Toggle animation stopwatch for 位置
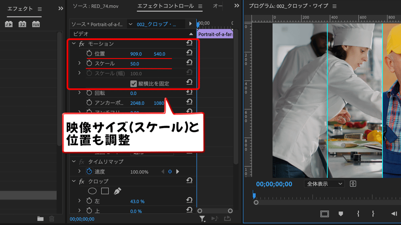The width and height of the screenshot is (401, 225). point(89,54)
